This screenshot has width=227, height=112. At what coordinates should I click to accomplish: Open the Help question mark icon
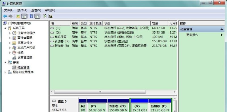pos(31,16)
